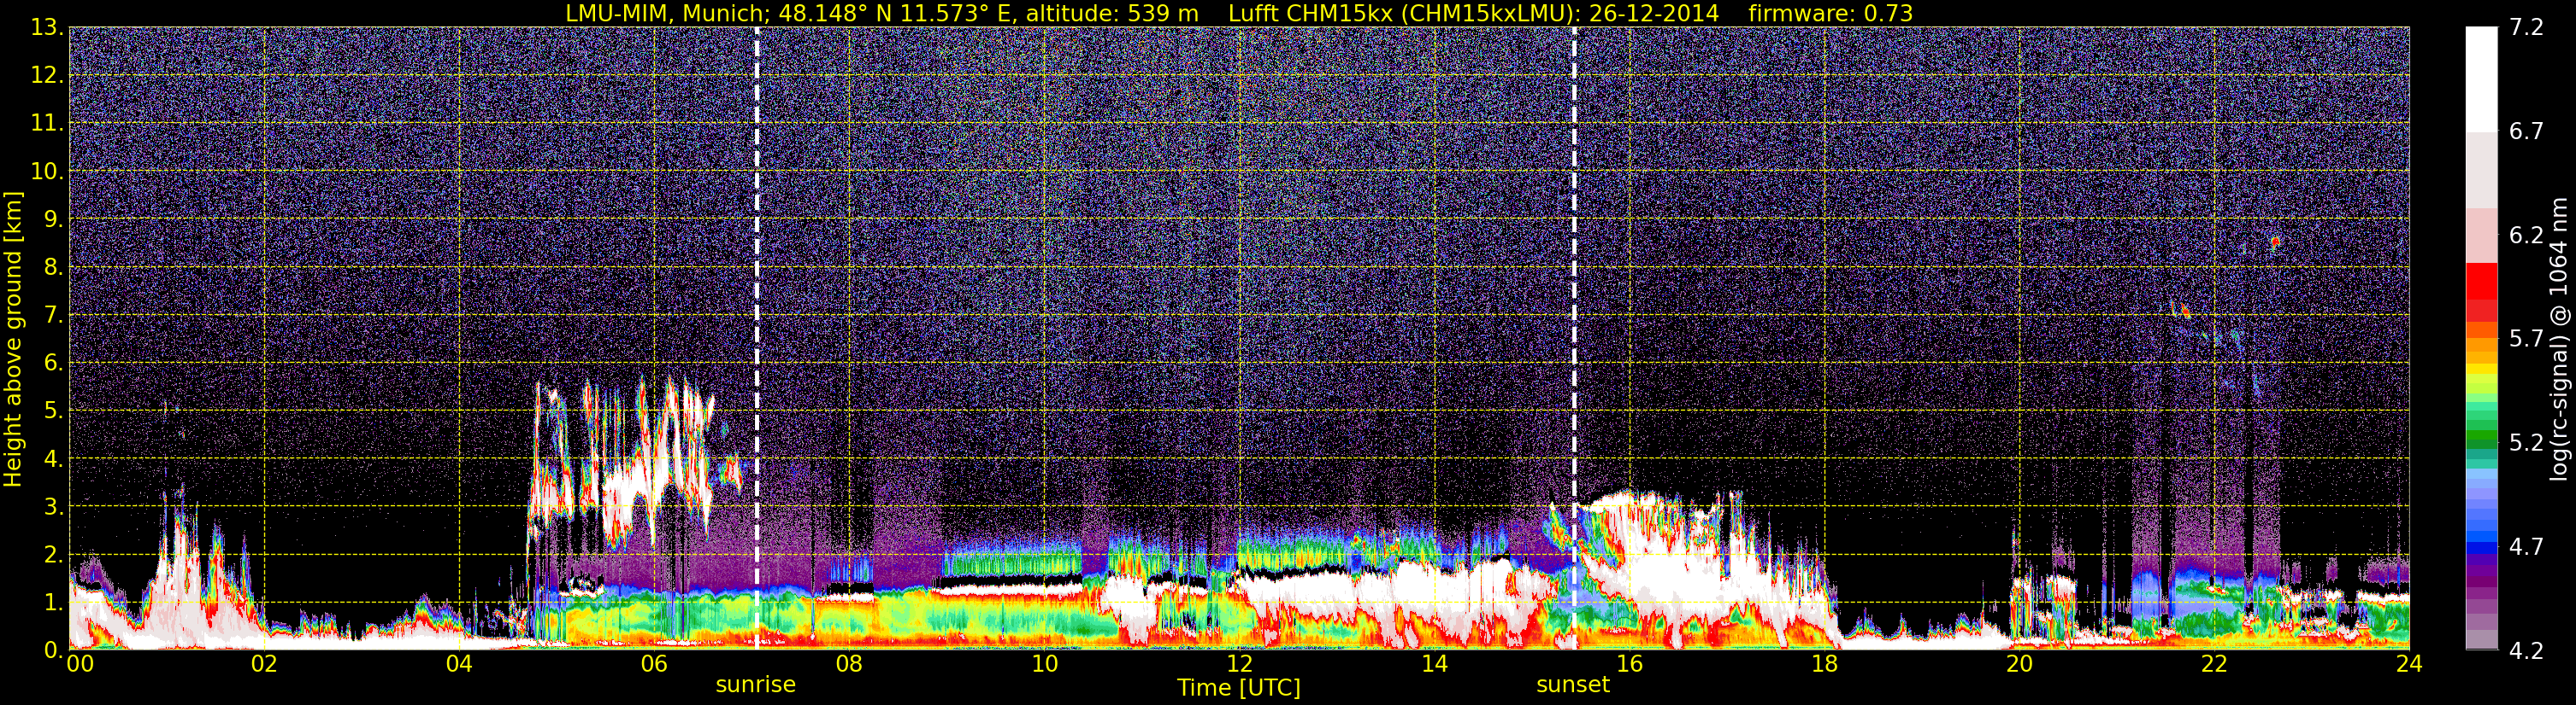Click the height tick label '2.'
Viewport: 2576px width, 705px height.
[x=53, y=556]
